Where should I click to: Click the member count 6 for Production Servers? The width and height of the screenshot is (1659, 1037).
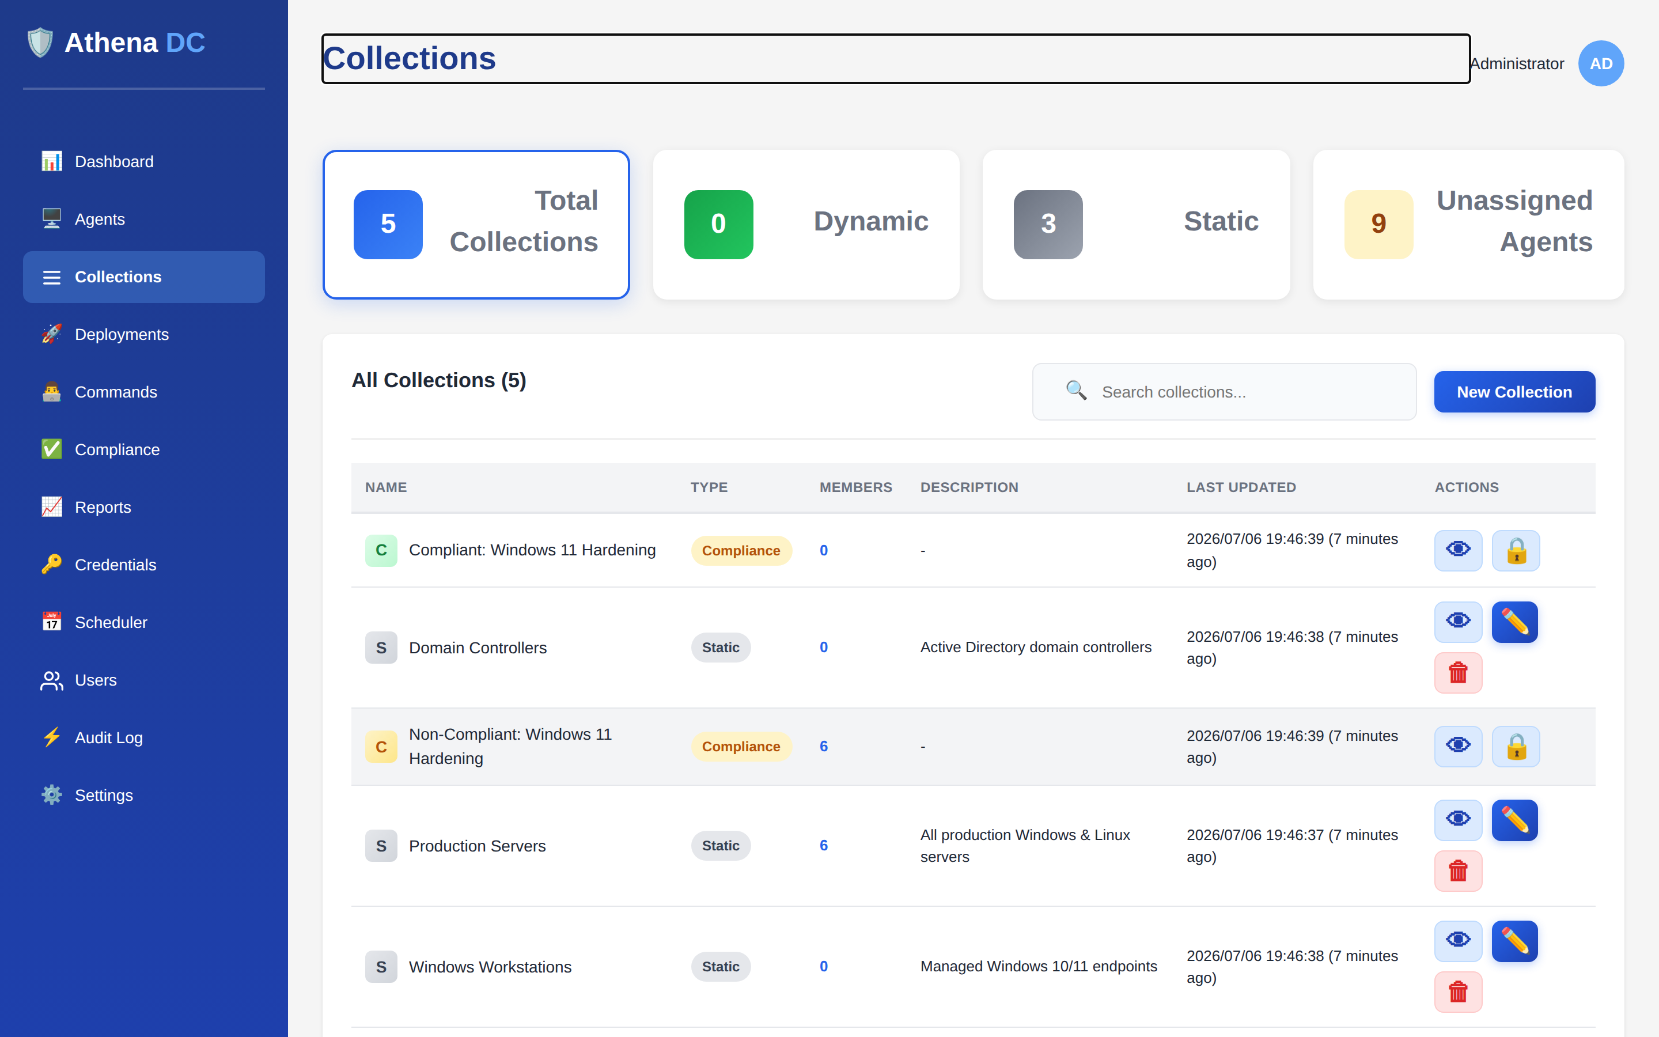coord(823,846)
